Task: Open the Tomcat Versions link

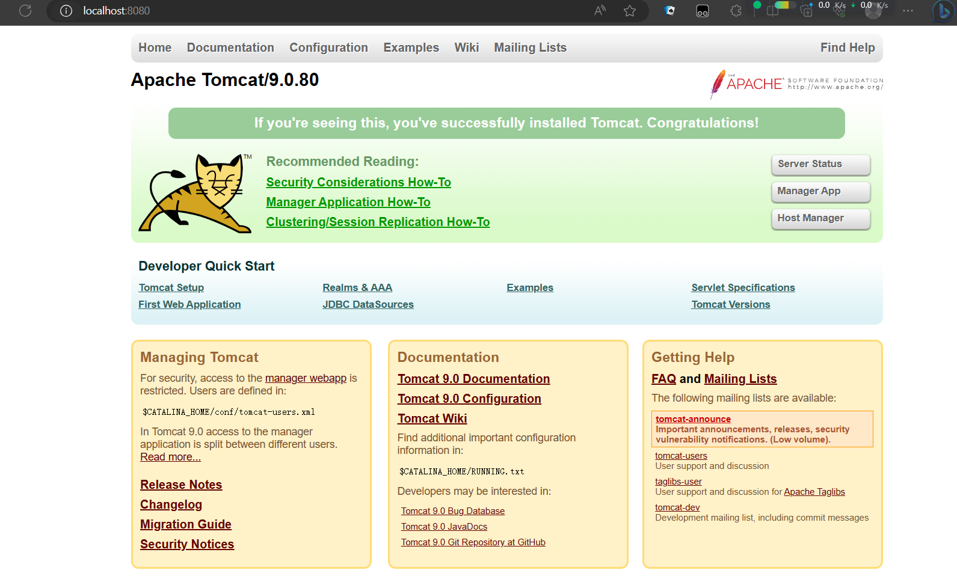Action: coord(731,304)
